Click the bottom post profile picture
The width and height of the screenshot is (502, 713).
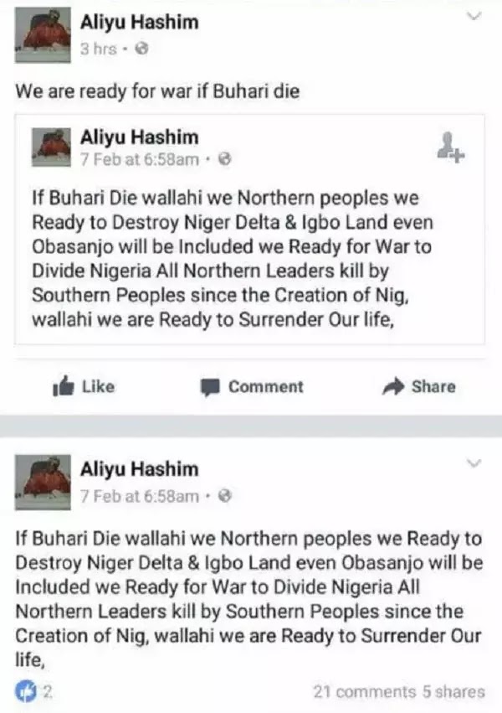click(43, 482)
